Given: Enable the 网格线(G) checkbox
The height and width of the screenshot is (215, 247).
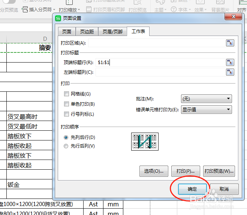Looking at the screenshot, I should coord(66,94).
